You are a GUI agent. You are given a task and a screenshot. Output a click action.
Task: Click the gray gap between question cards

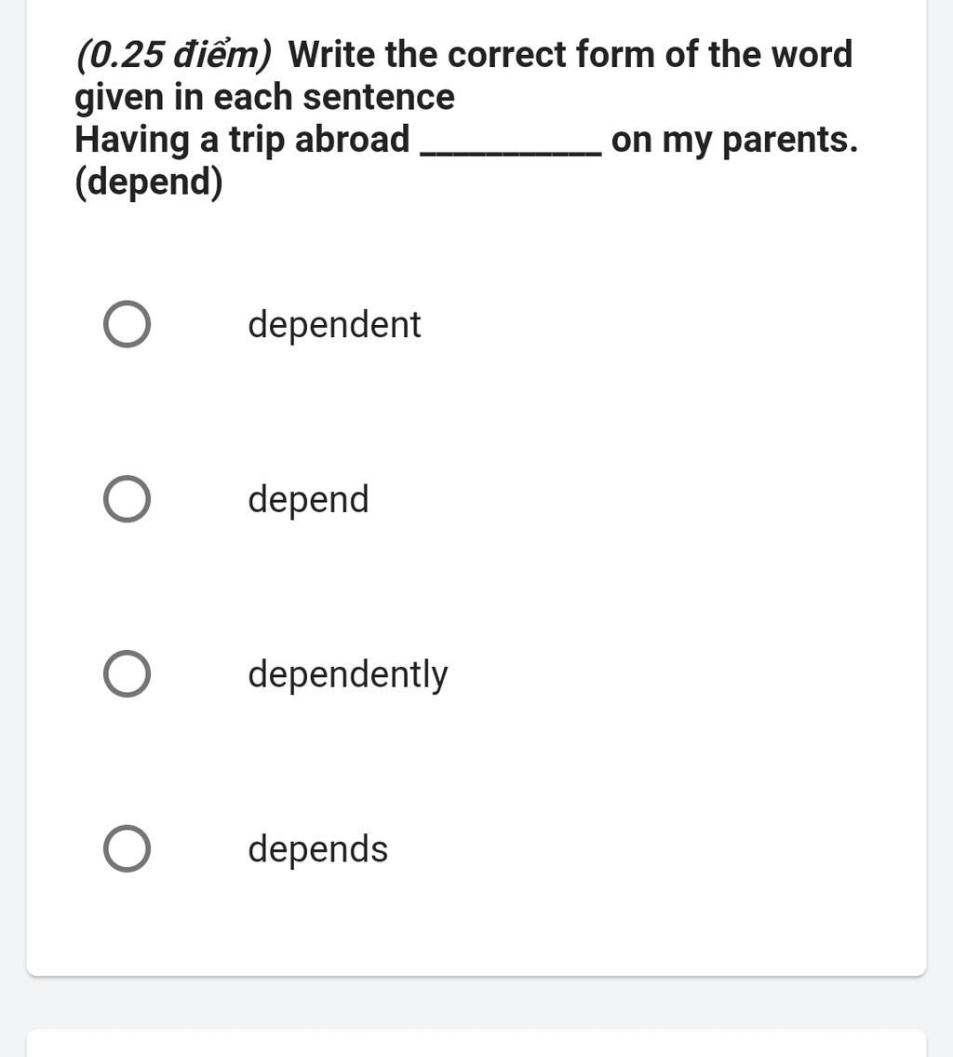pos(476,1002)
